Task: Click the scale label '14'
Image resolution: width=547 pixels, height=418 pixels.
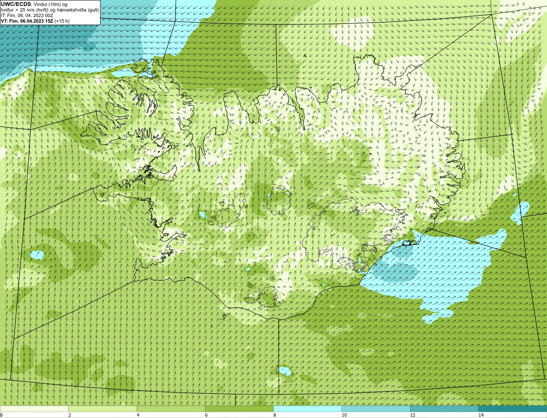Action: 481,415
